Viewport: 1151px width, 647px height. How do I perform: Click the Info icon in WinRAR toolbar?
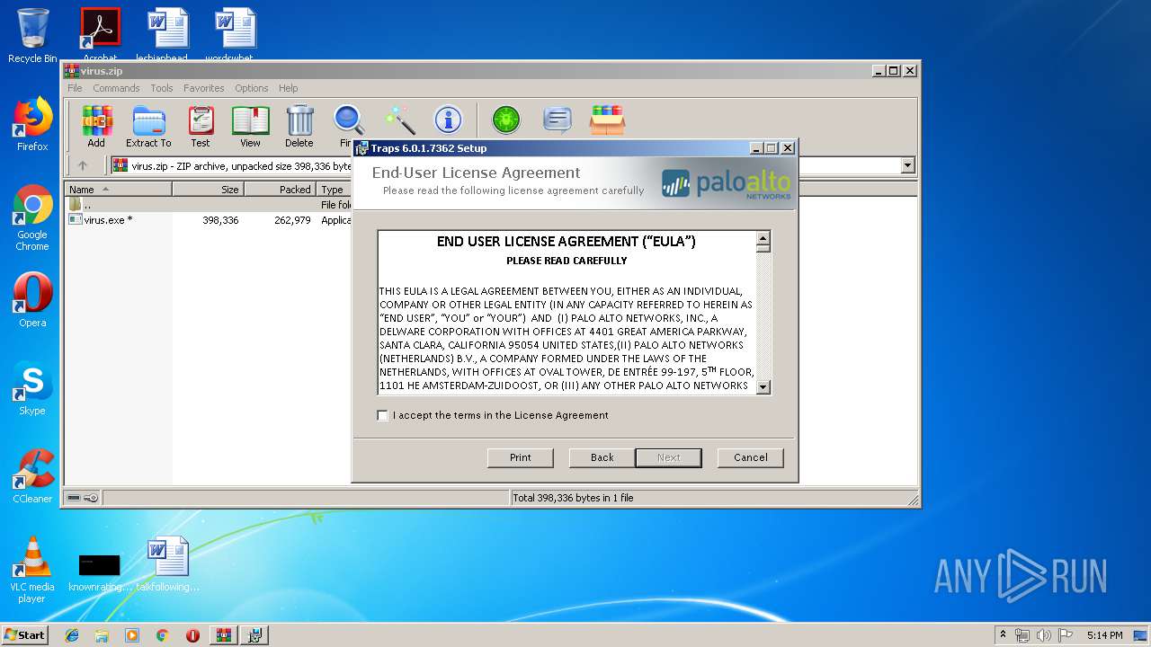pyautogui.click(x=448, y=120)
